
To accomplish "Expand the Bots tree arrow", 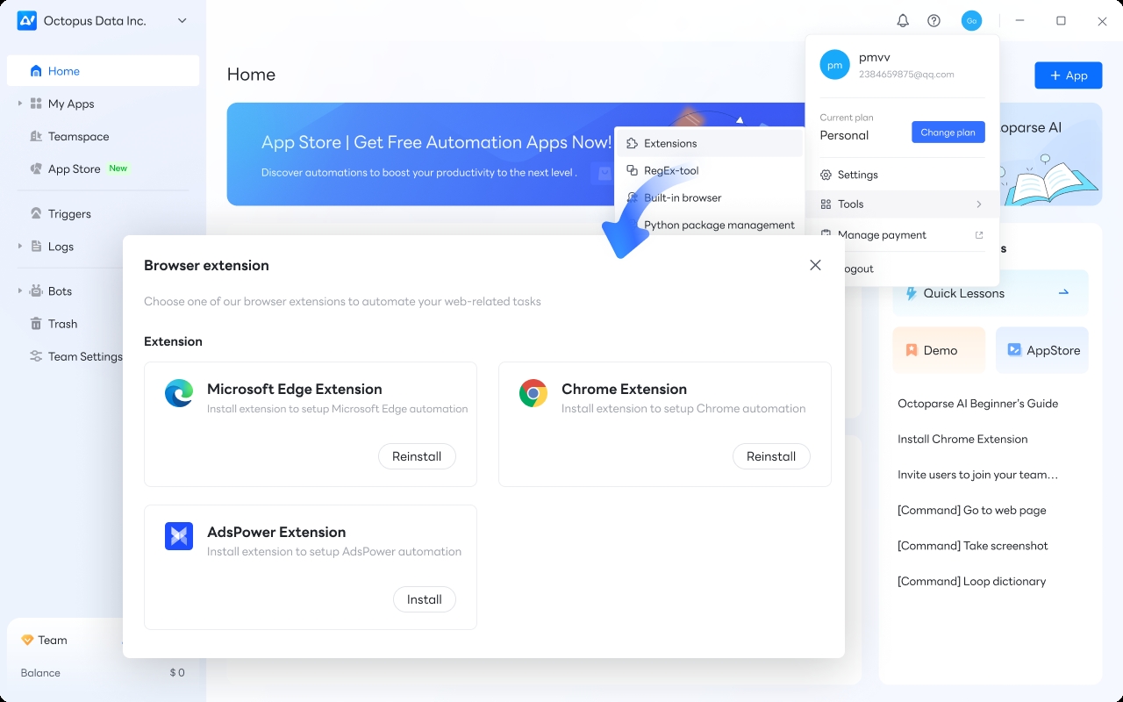I will point(19,290).
